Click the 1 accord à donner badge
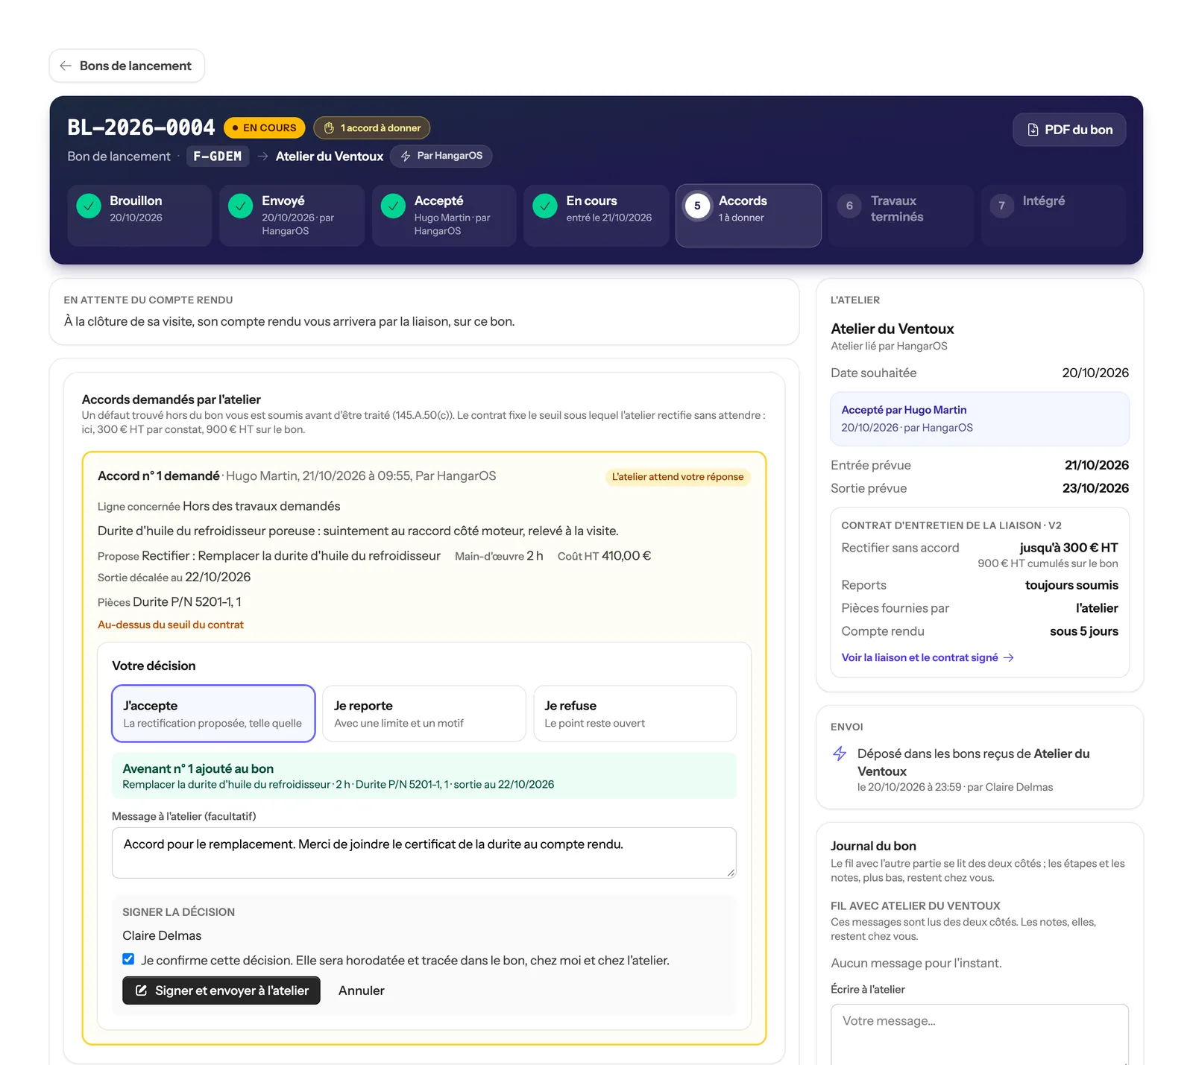The width and height of the screenshot is (1193, 1065). pos(372,128)
